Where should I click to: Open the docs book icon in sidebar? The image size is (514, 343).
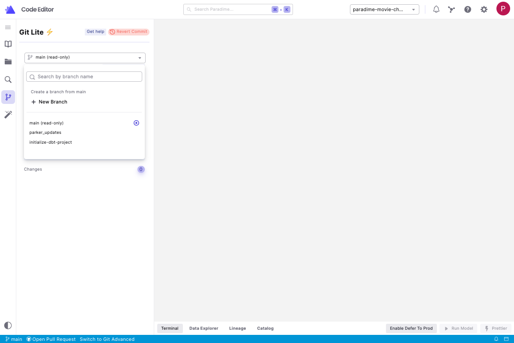click(x=8, y=44)
